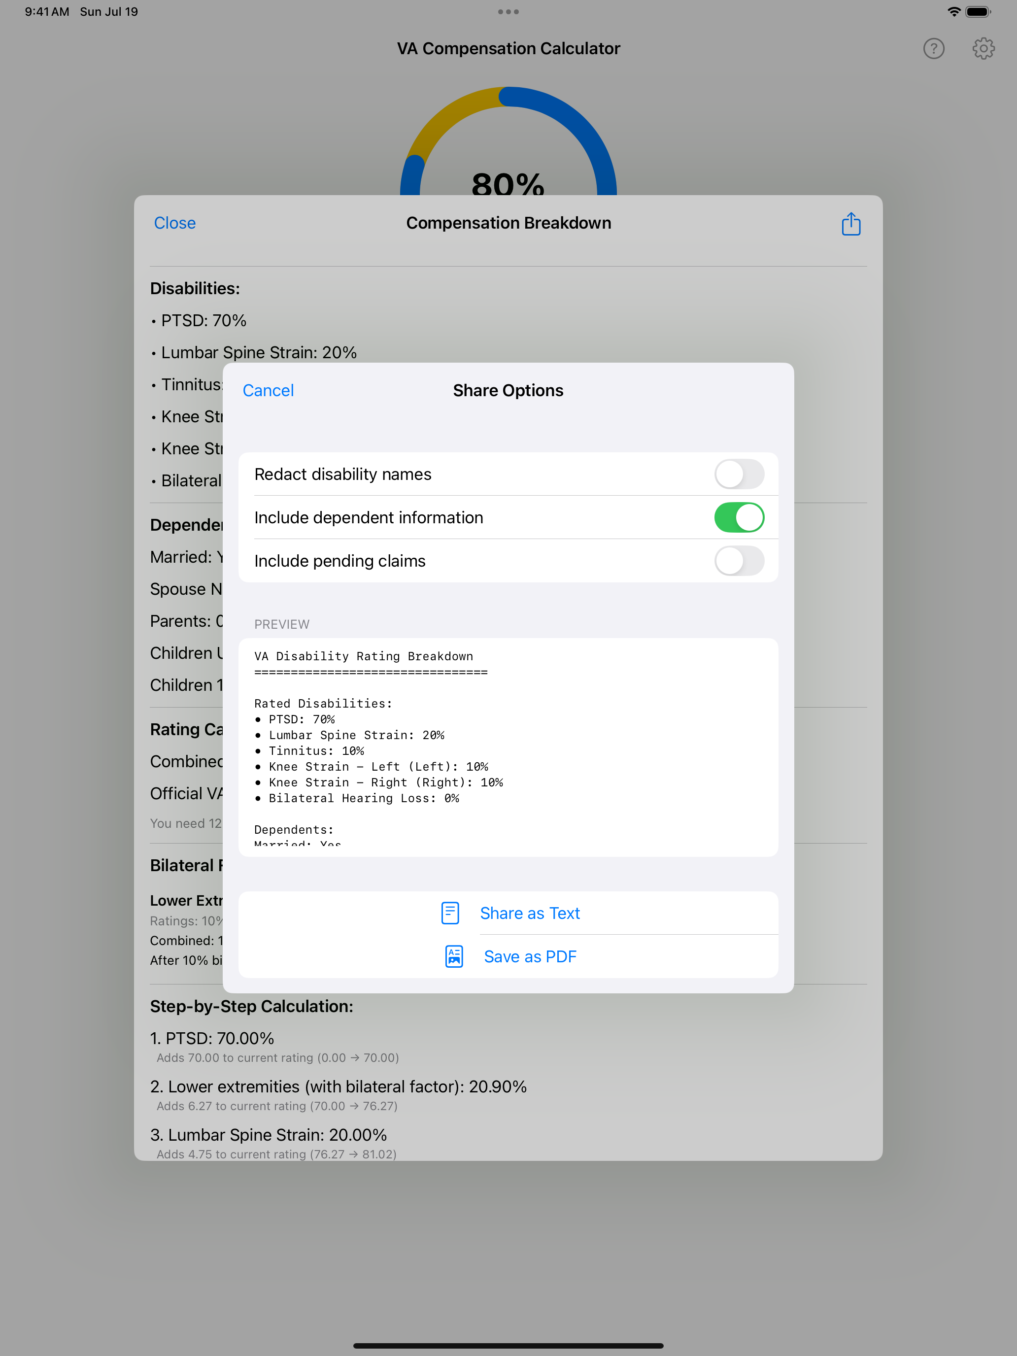Image resolution: width=1017 pixels, height=1356 pixels.
Task: Tap step '1. PTSD: 70.00%'
Action: pyautogui.click(x=212, y=1039)
